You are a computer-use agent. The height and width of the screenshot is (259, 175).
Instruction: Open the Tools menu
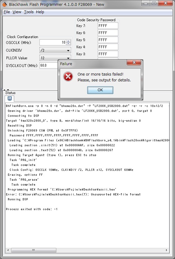[29, 12]
